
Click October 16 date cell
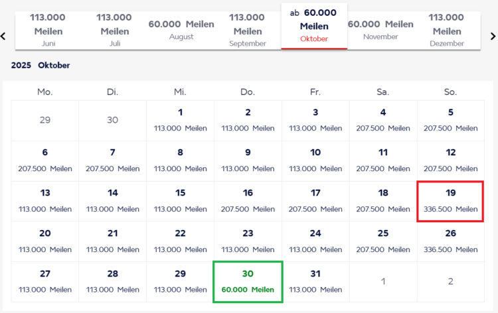[x=248, y=201]
